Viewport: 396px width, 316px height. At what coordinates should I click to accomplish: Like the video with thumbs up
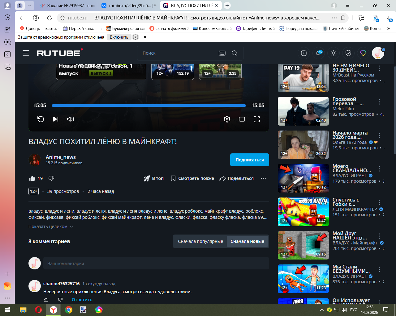coord(32,178)
